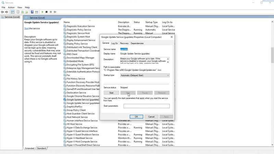Click into the Start parameters field

pos(147,106)
